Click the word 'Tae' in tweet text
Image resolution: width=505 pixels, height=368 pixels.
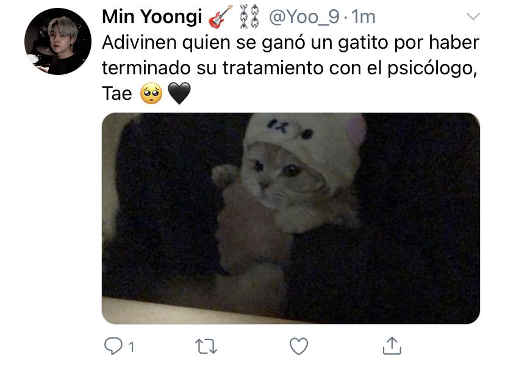pyautogui.click(x=117, y=94)
